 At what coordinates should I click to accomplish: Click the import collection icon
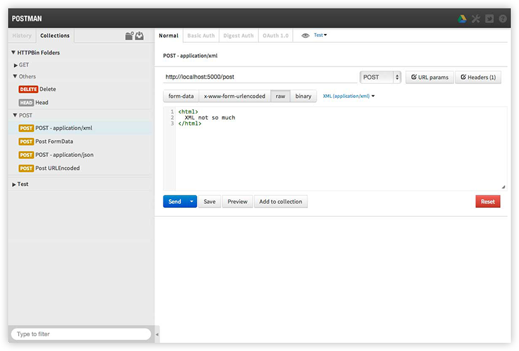139,36
